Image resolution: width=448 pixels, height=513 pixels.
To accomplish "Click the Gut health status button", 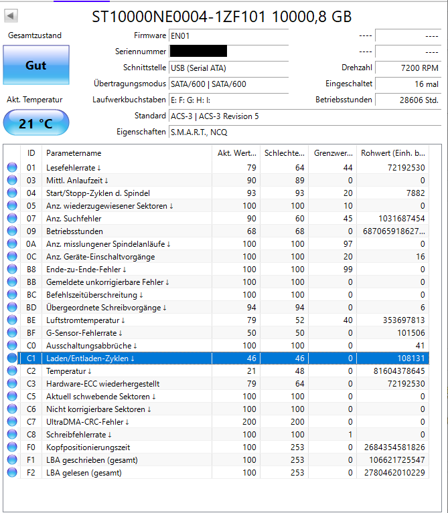I will (36, 65).
